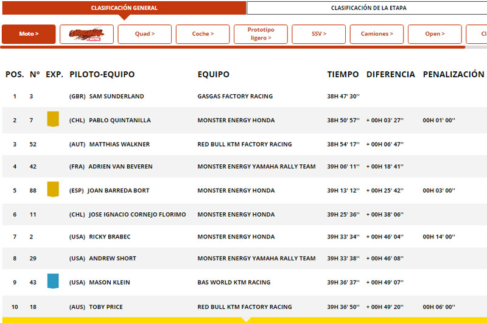
Task: Click Van Beveren's Monster Energy Yamaha team
Action: click(x=256, y=166)
